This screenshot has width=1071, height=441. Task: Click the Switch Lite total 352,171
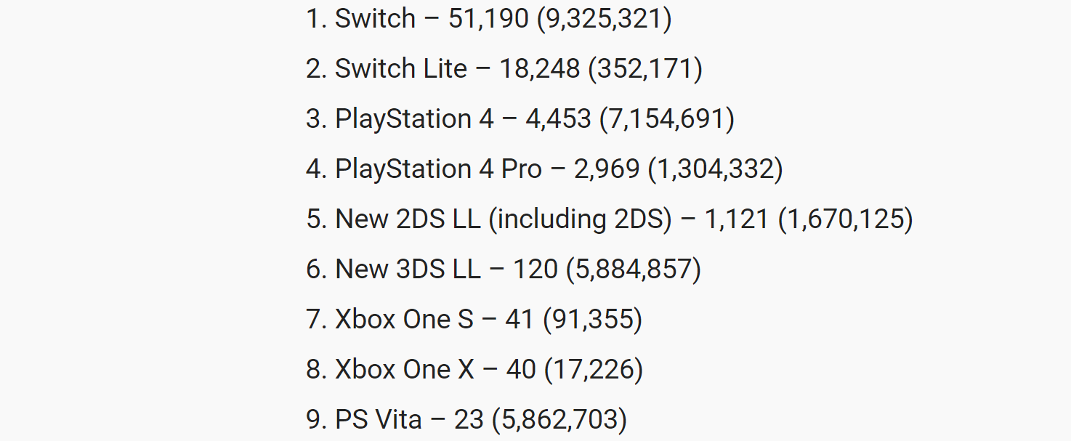coord(645,69)
